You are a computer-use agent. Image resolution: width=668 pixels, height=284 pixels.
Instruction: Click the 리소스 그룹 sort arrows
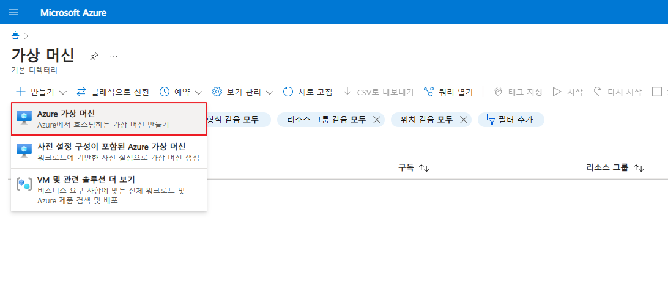pyautogui.click(x=639, y=168)
